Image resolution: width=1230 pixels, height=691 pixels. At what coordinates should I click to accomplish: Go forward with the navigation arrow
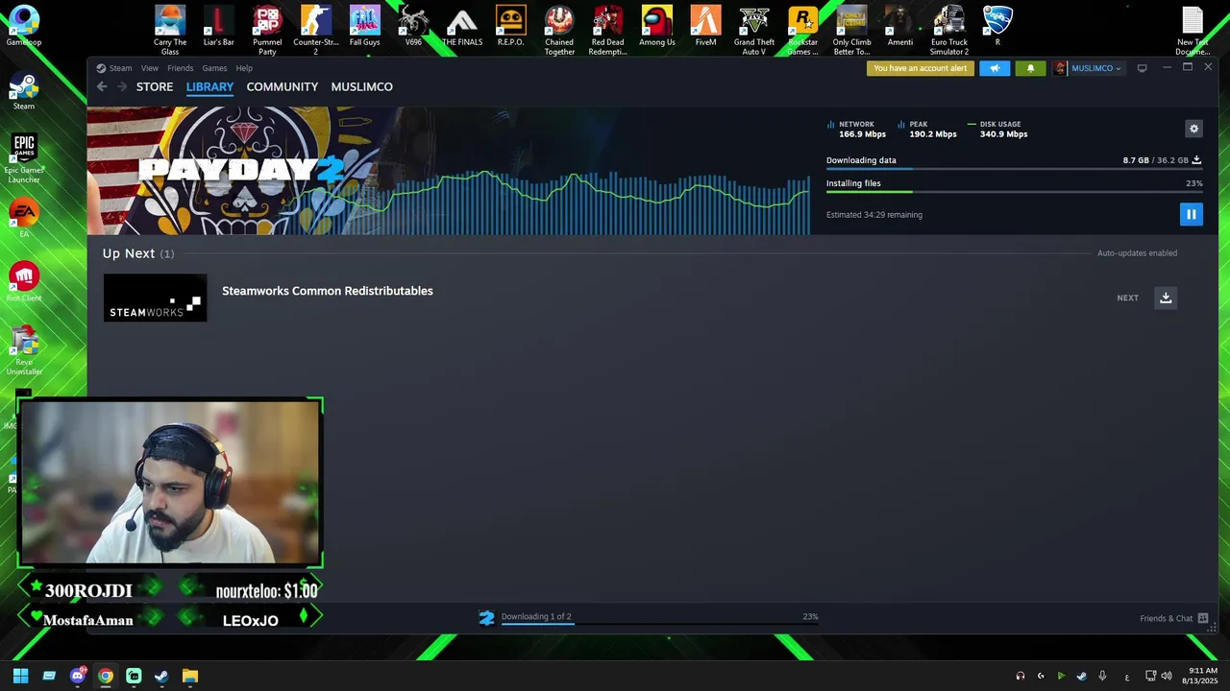[x=122, y=86]
